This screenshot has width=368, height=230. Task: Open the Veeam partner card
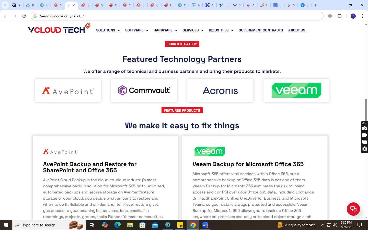tap(296, 90)
